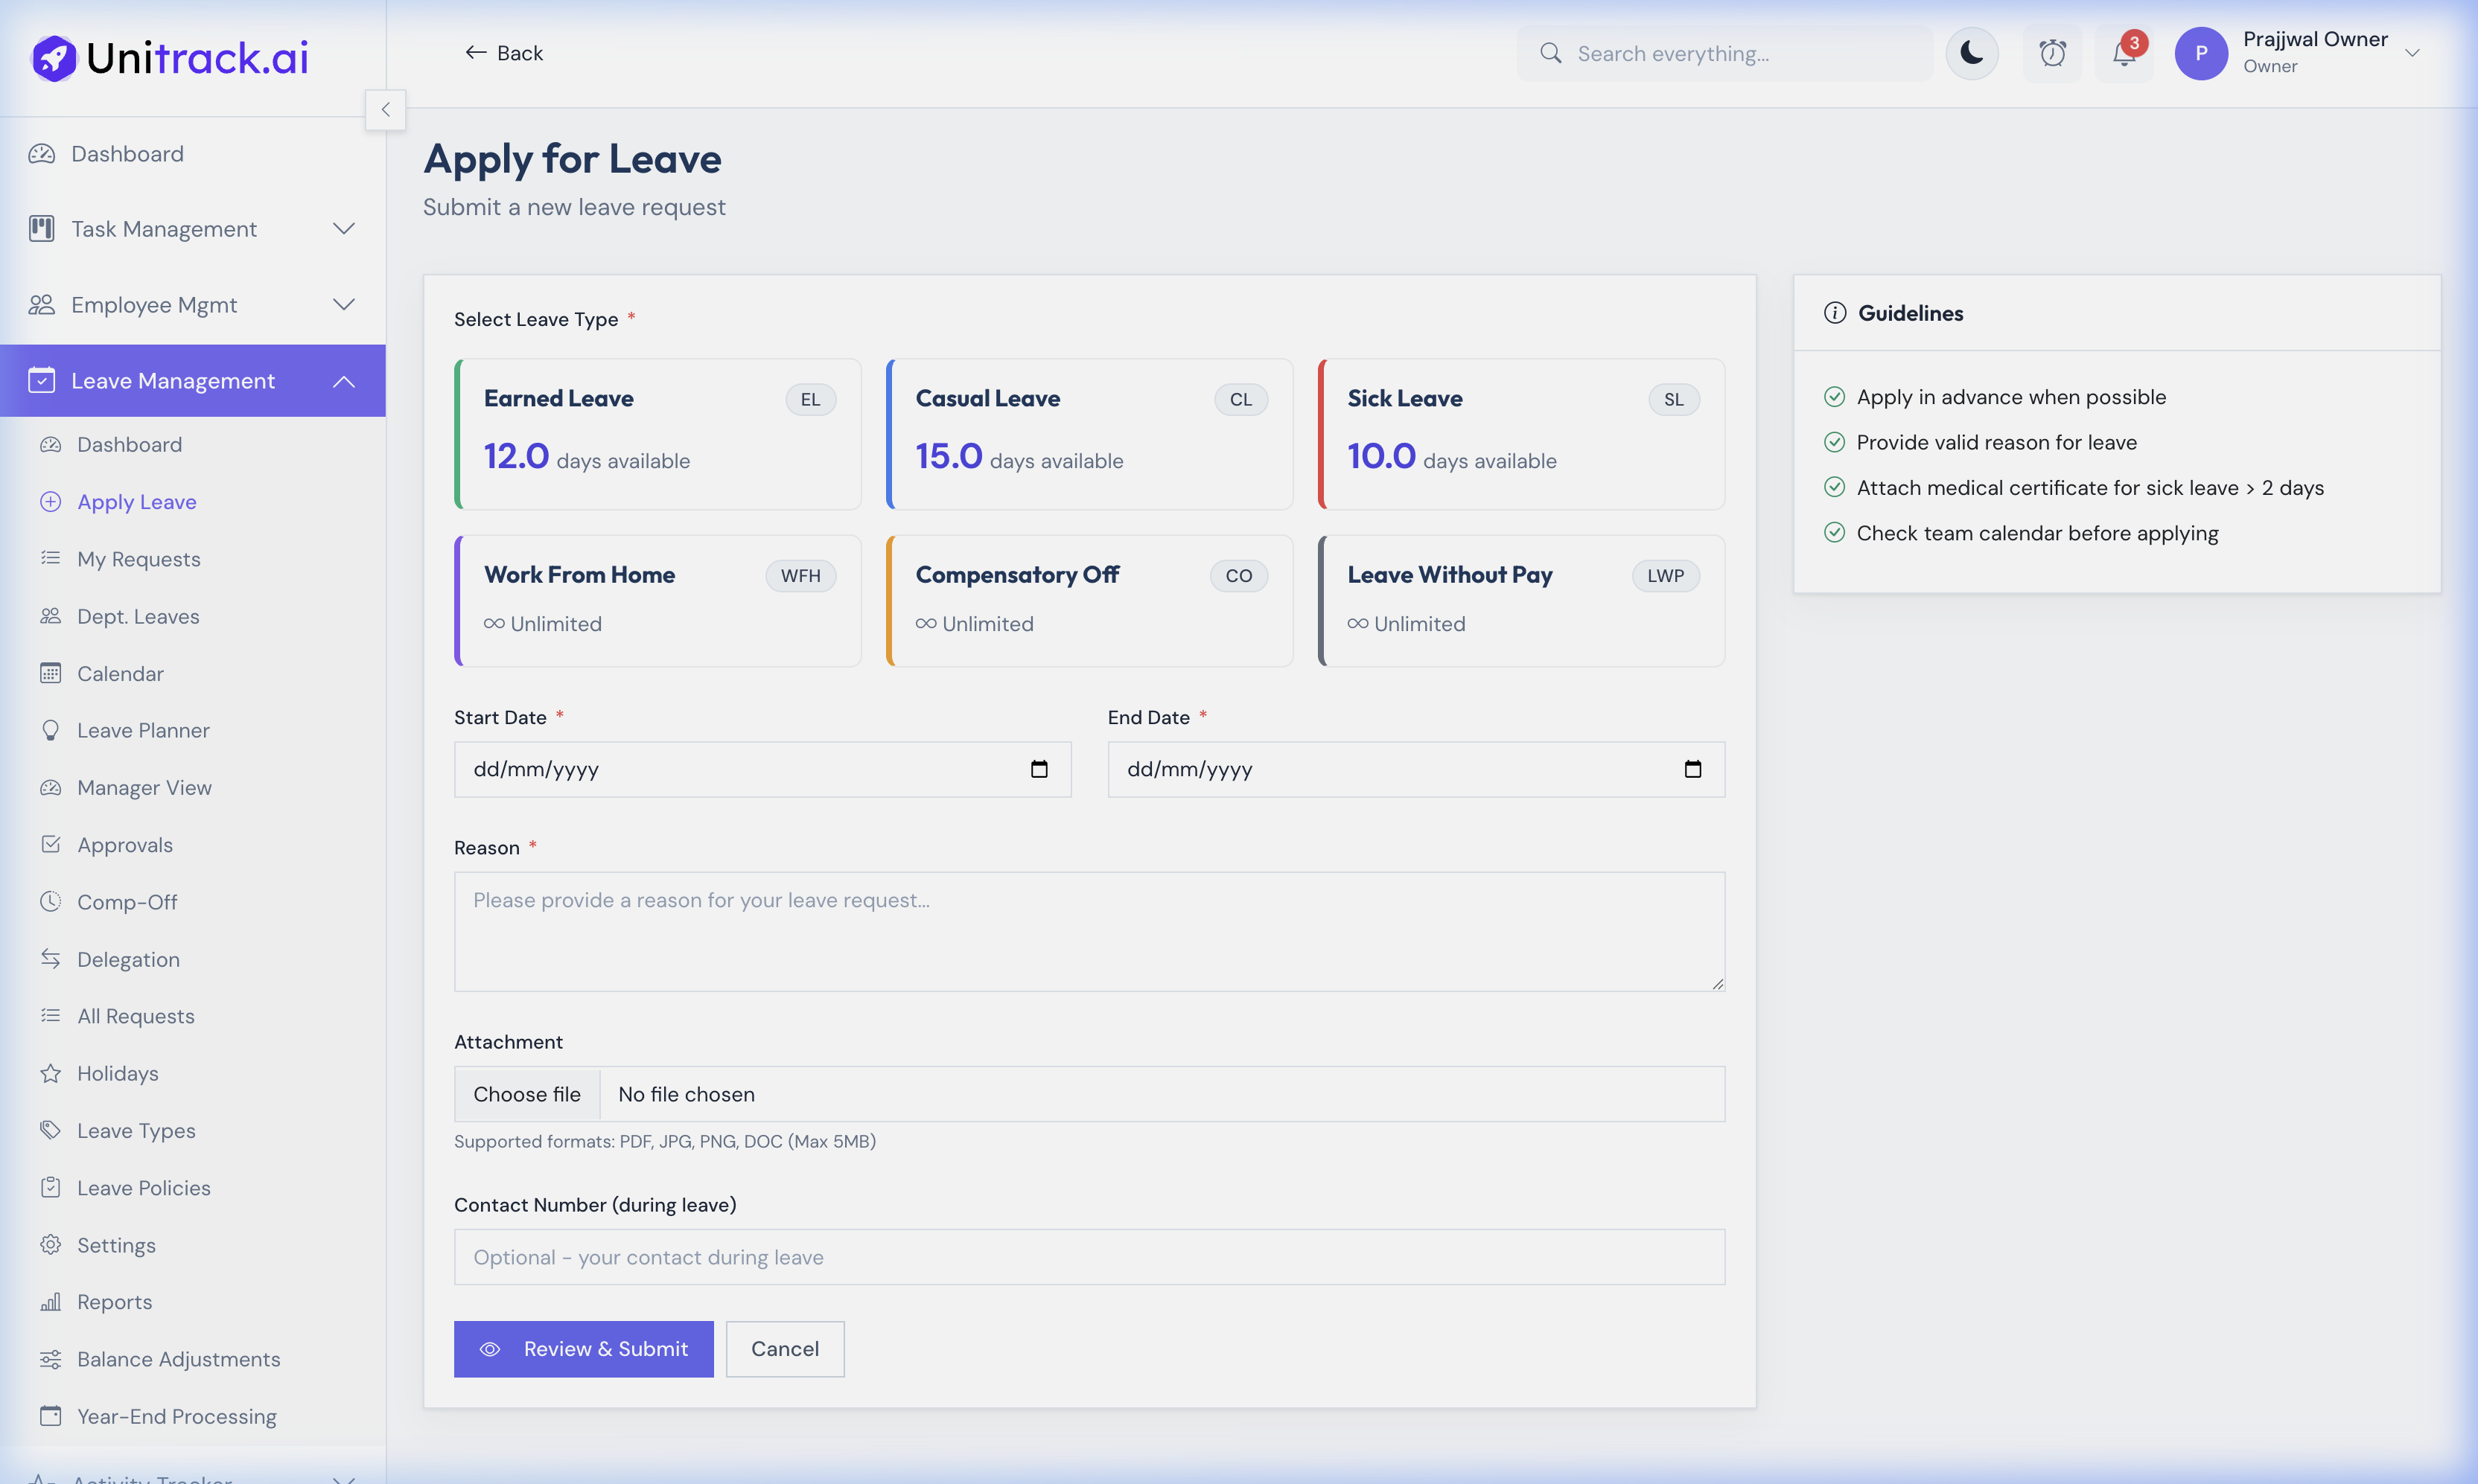This screenshot has height=1484, width=2478.
Task: Open Holidays from Leave Management menu
Action: [116, 1073]
